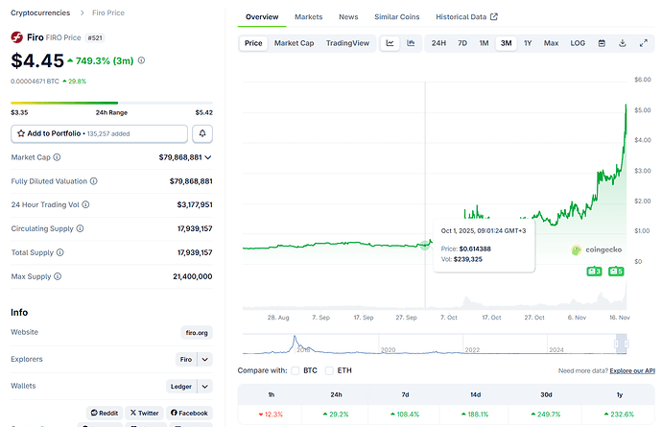The width and height of the screenshot is (662, 427).
Task: Expand the Ledger wallets dropdown
Action: tap(205, 387)
